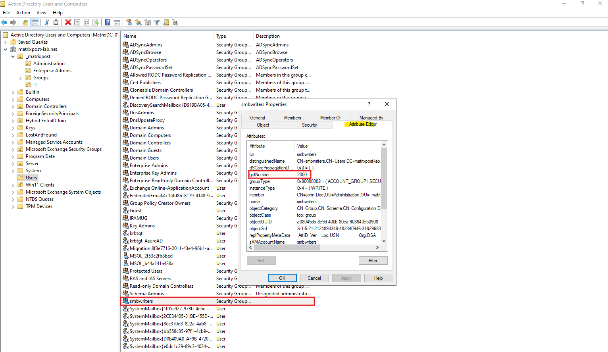This screenshot has width=608, height=352.
Task: Click the Filter button in Attribute Editor
Action: coord(373,261)
